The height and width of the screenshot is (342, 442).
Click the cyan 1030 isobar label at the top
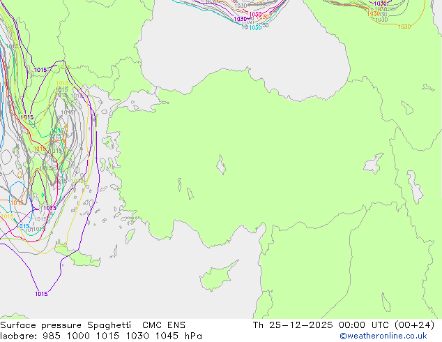[x=255, y=28]
